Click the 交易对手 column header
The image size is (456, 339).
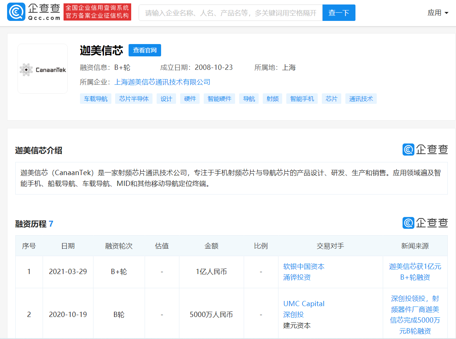coord(330,246)
